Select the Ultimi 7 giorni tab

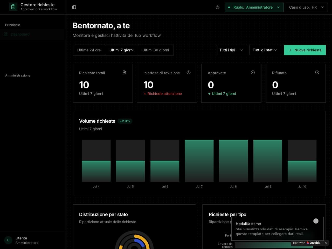pyautogui.click(x=121, y=50)
